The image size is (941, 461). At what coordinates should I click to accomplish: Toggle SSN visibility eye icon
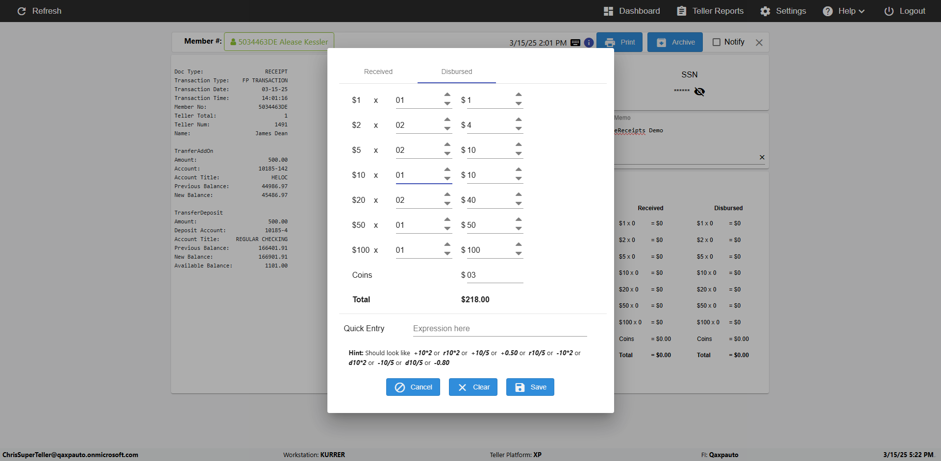[x=699, y=92]
